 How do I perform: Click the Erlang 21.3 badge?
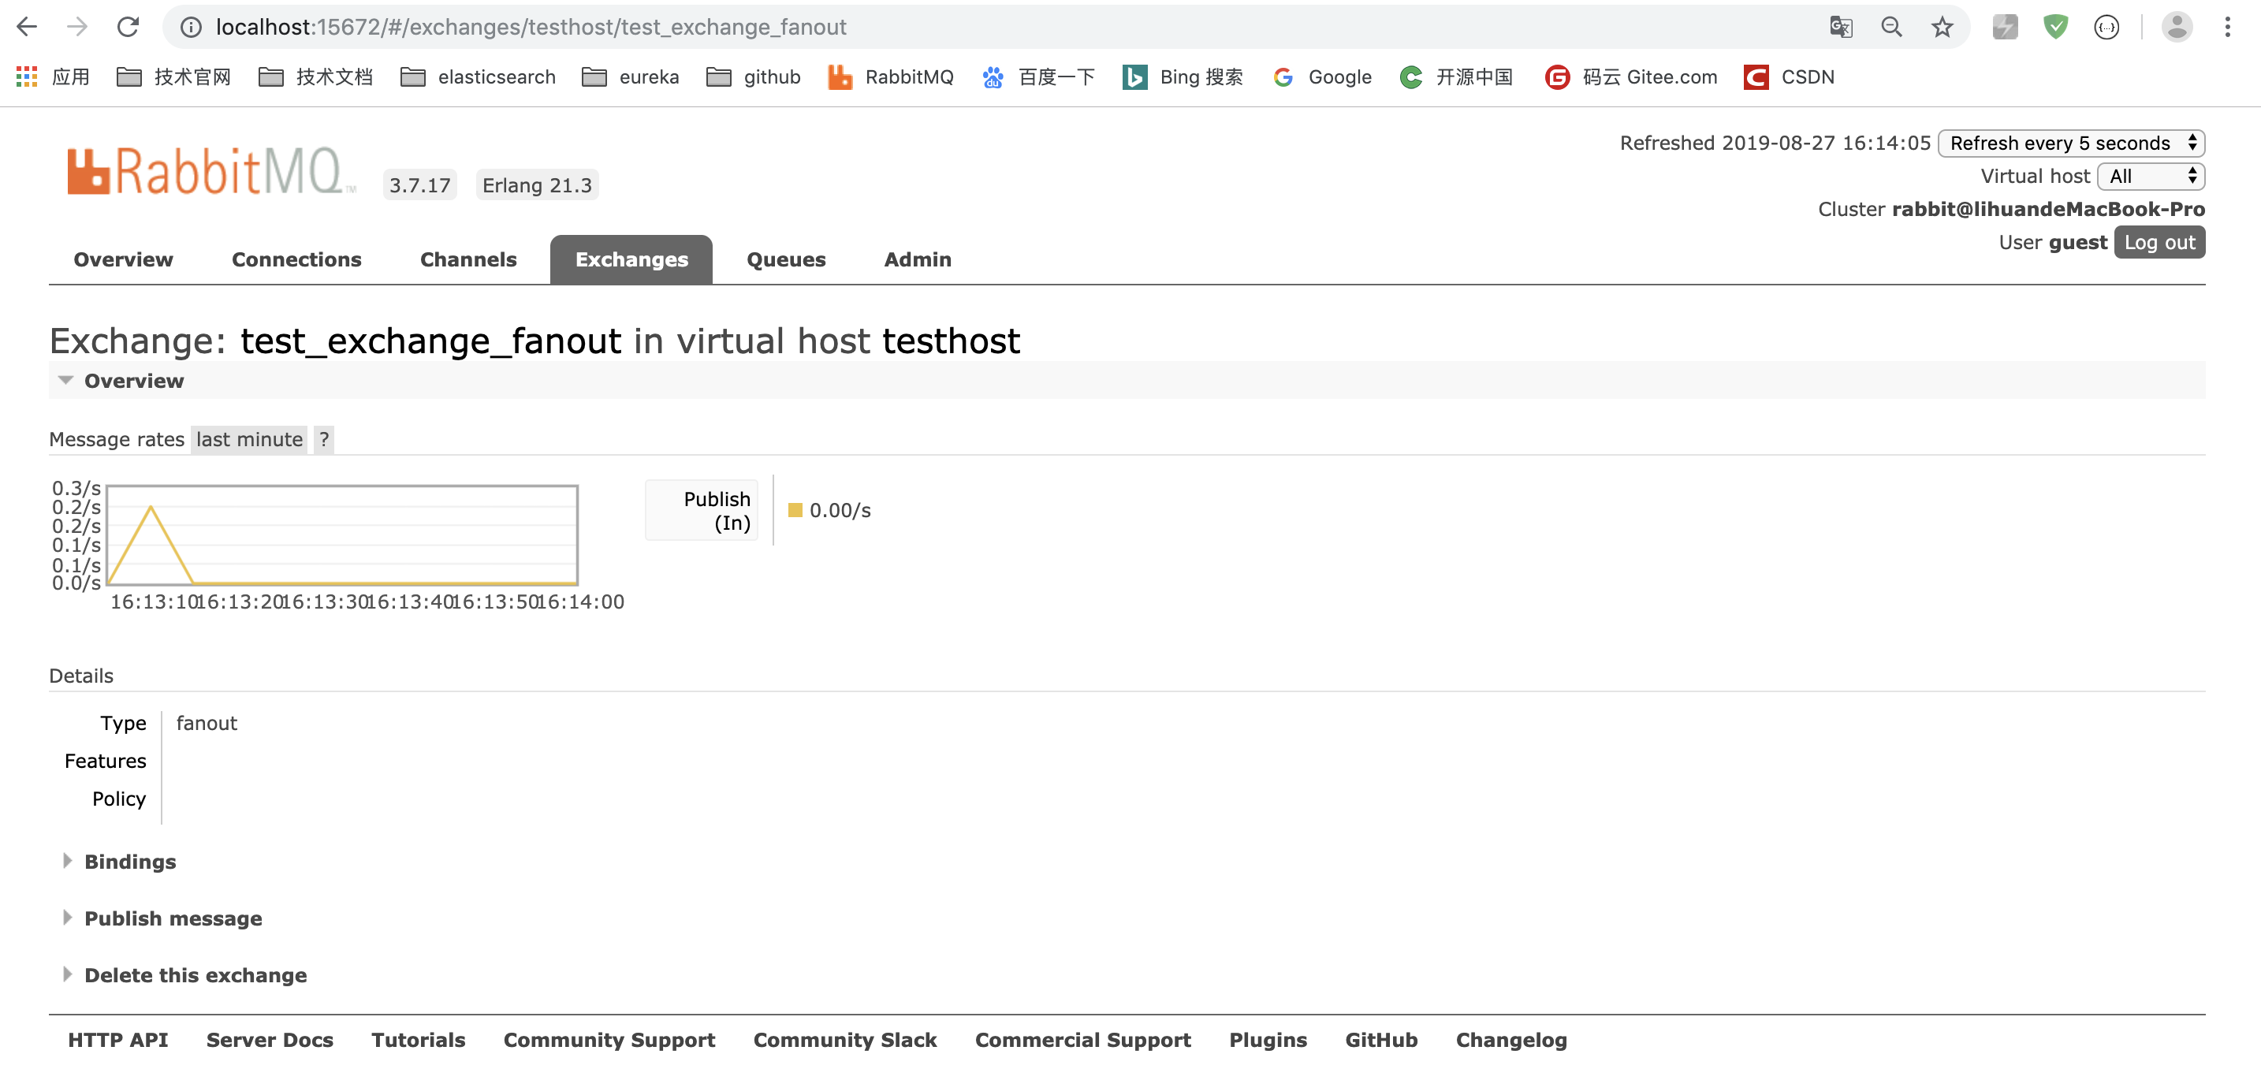[537, 185]
